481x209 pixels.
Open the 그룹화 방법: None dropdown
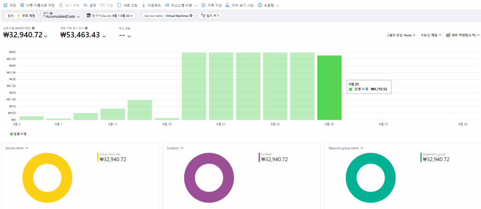401,35
